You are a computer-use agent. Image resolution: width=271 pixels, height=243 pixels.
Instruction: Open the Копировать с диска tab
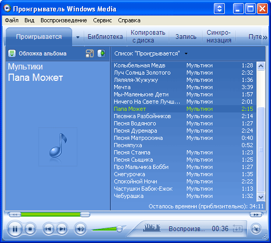[148, 36]
